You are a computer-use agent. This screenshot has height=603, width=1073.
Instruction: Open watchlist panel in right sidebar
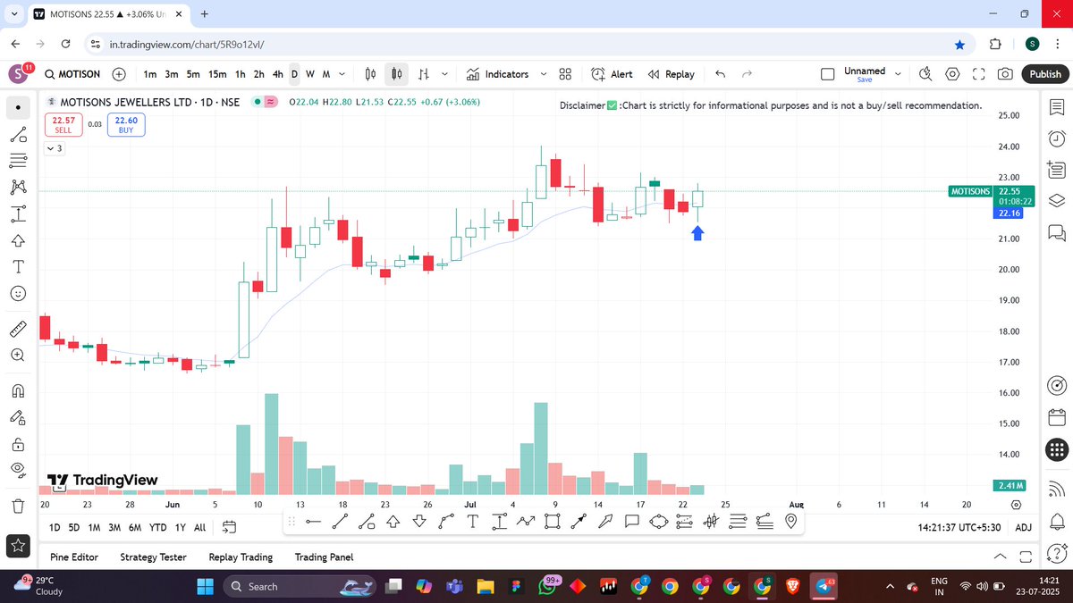coord(1056,107)
